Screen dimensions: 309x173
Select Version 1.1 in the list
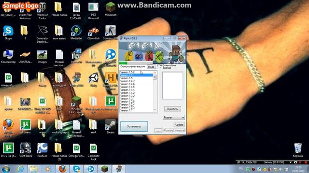tap(136, 111)
